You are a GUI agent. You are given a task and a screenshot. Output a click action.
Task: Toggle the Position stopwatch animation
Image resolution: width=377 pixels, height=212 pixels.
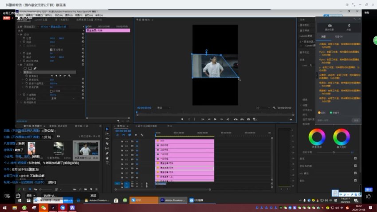(x=24, y=38)
